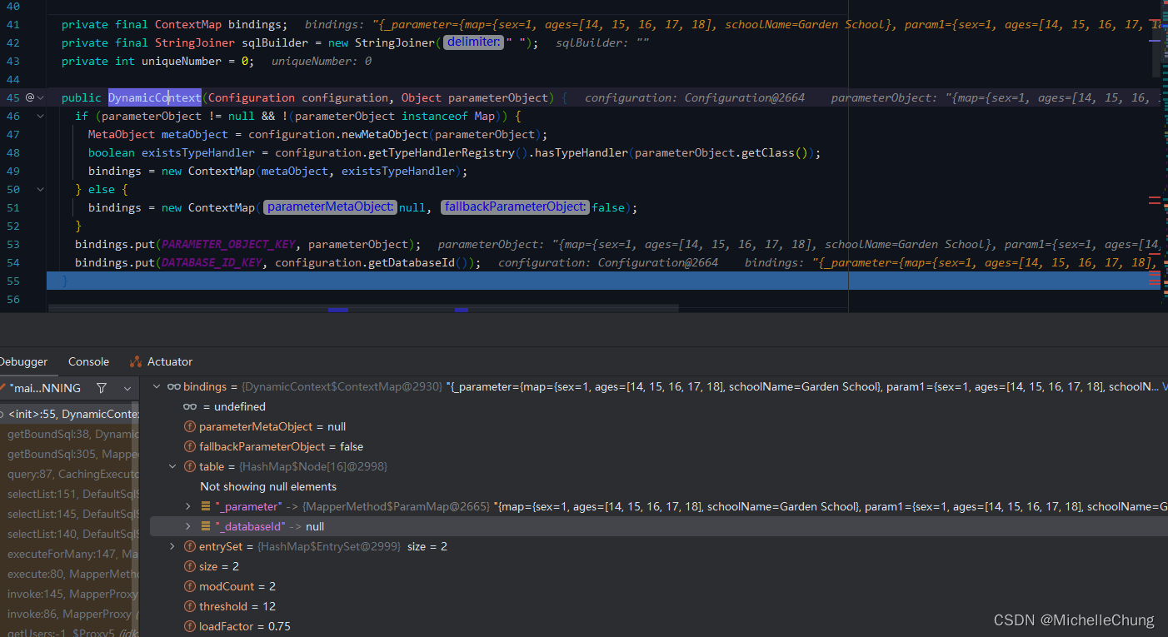Switch to the Console tab
Screen dimensions: 1168x637
88,361
